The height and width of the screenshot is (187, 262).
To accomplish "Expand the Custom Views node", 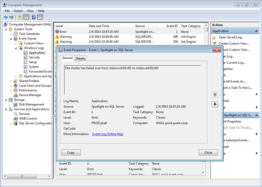I will (x=16, y=43).
